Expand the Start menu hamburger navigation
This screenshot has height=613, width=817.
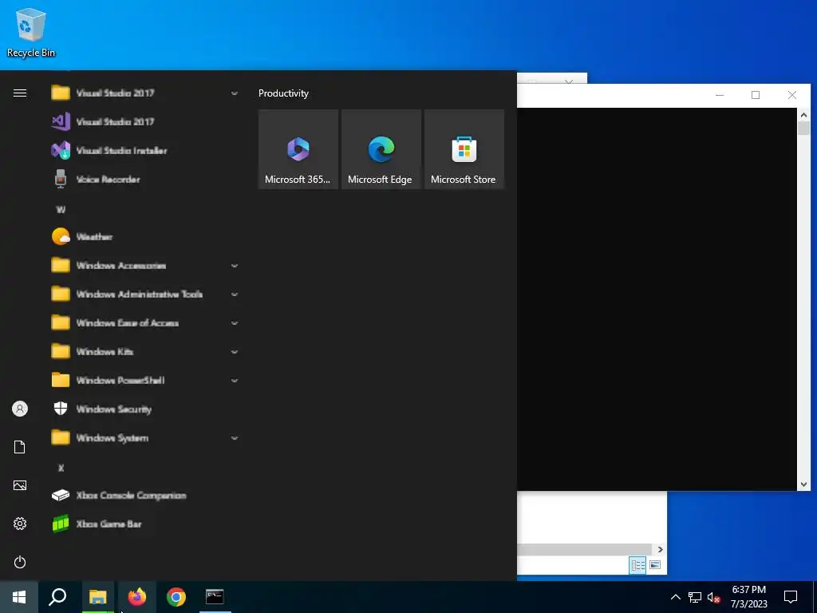20,93
